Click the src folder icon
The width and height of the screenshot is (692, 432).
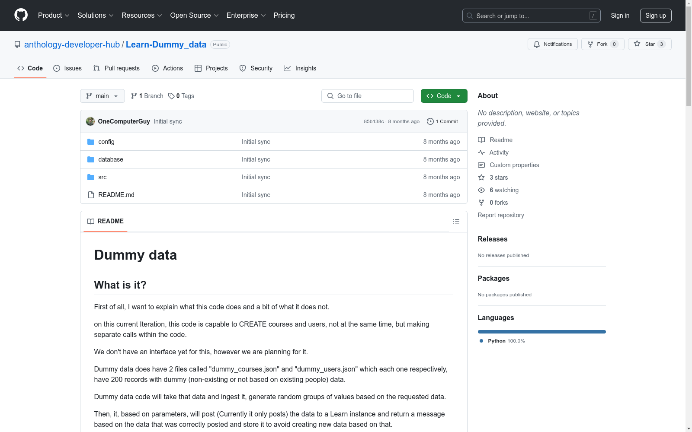(91, 177)
